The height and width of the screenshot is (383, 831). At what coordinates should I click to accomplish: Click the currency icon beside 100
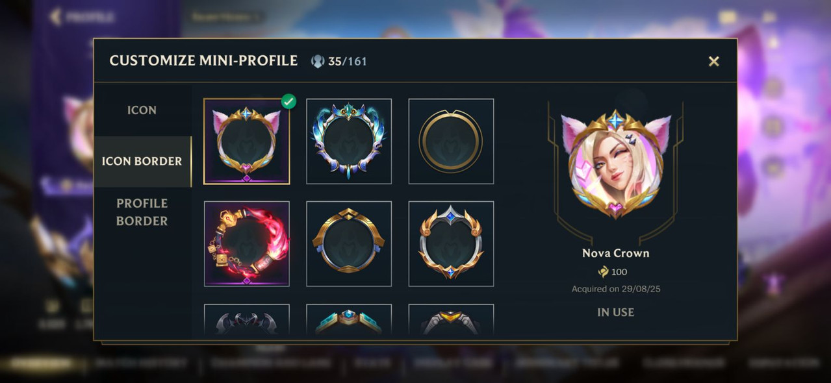click(x=604, y=272)
